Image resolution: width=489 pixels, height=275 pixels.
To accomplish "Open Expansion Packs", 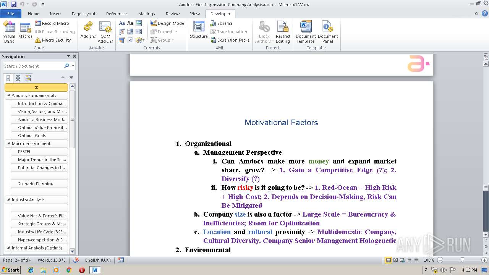I will coord(230,40).
